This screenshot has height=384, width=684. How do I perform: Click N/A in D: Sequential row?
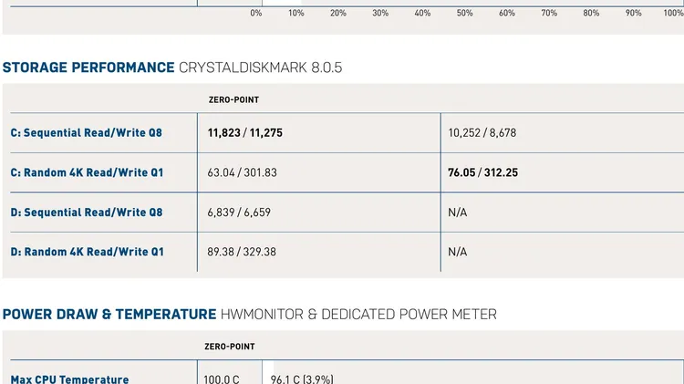pos(458,213)
